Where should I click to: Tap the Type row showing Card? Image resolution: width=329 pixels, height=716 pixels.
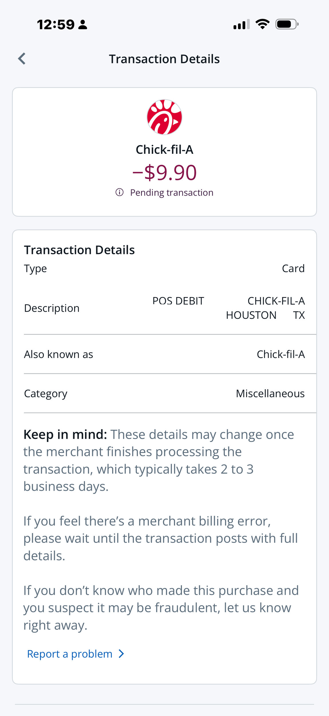pos(165,268)
